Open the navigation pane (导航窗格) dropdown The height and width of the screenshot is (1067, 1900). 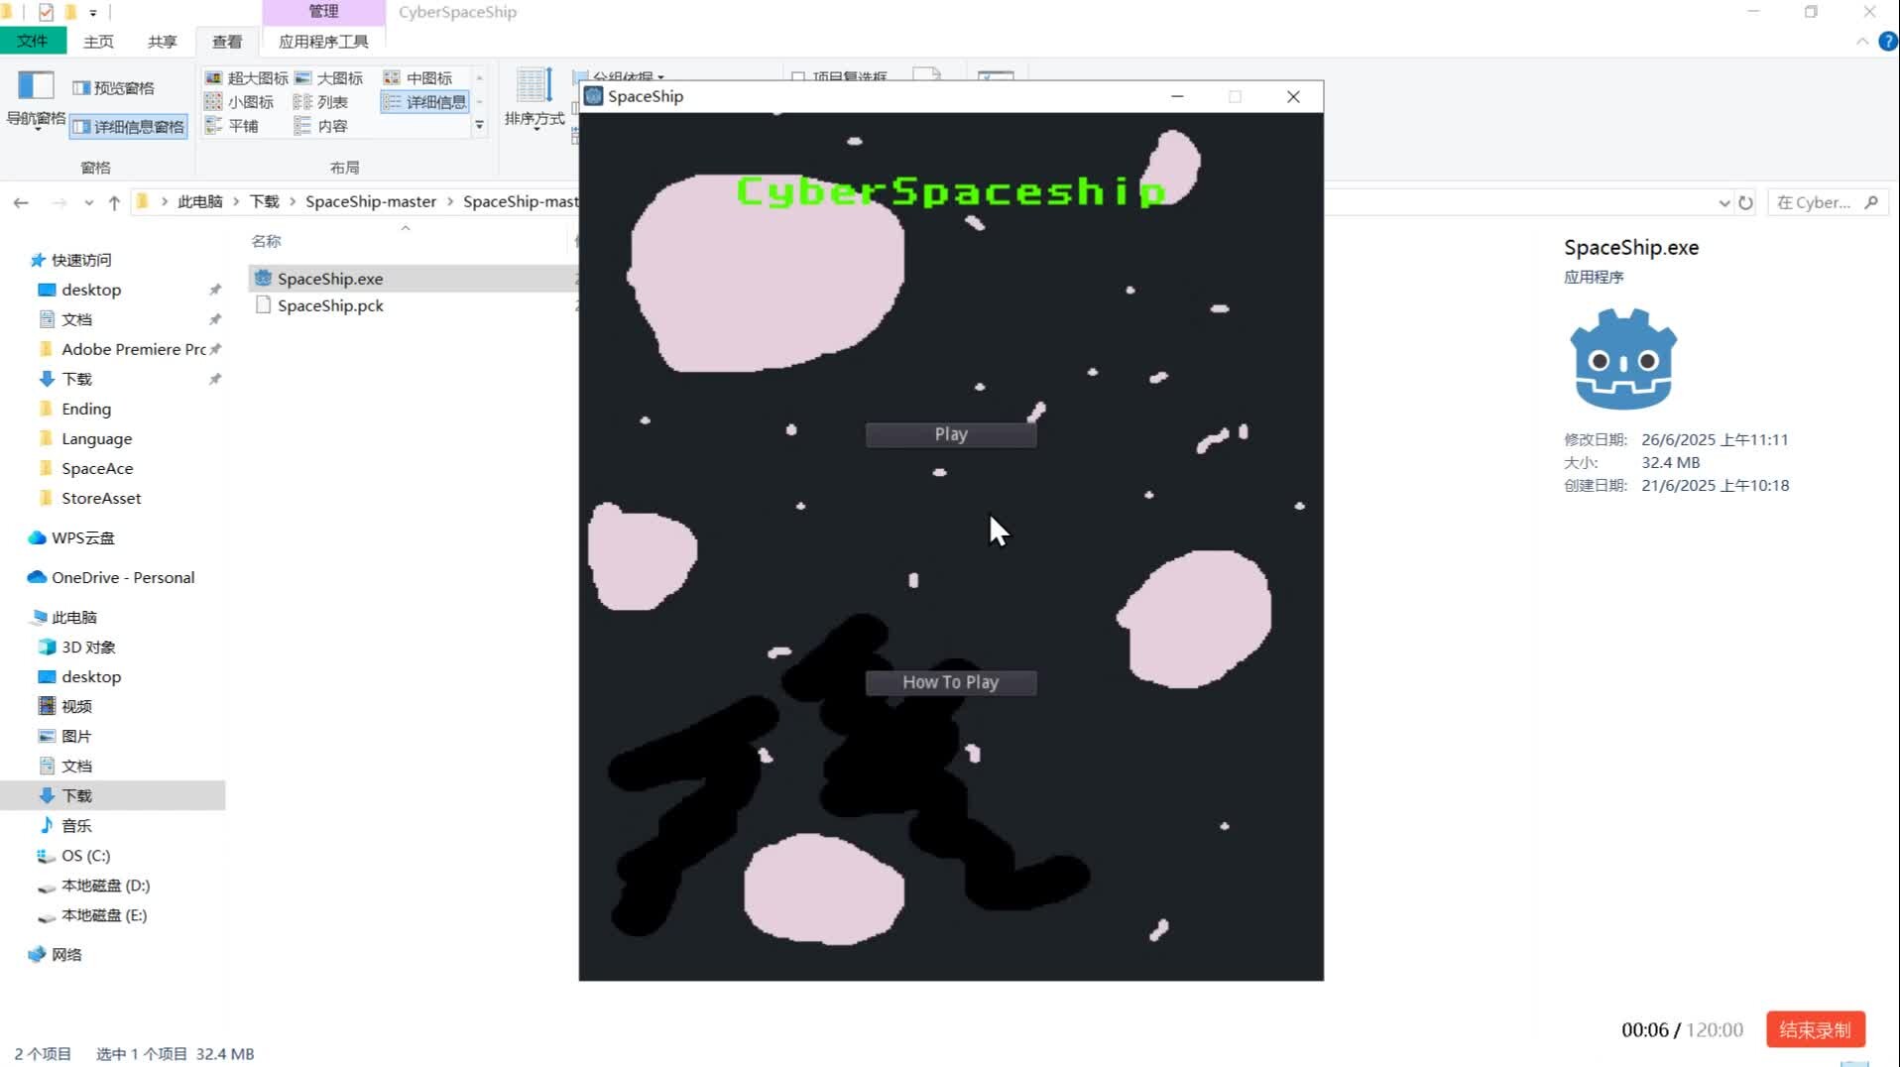pos(36,119)
